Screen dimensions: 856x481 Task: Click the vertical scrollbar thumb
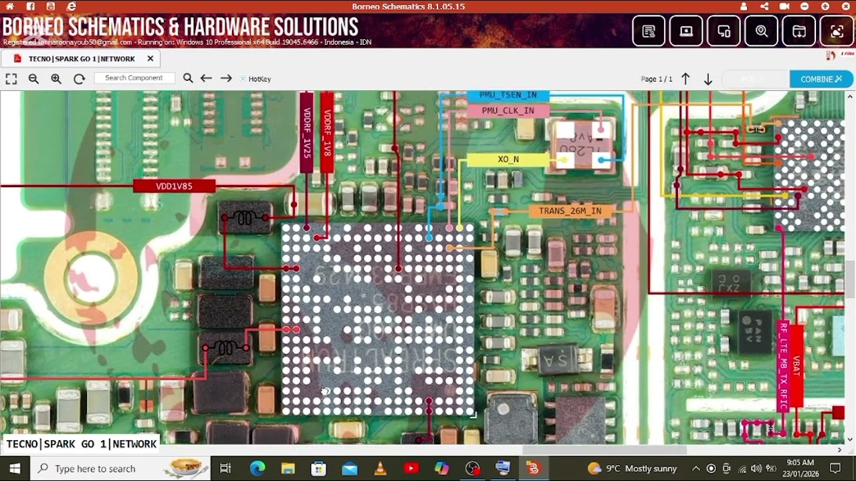850,279
